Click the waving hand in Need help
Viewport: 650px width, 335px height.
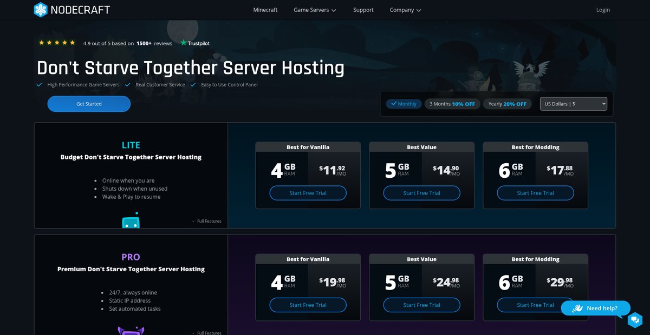[x=577, y=308]
